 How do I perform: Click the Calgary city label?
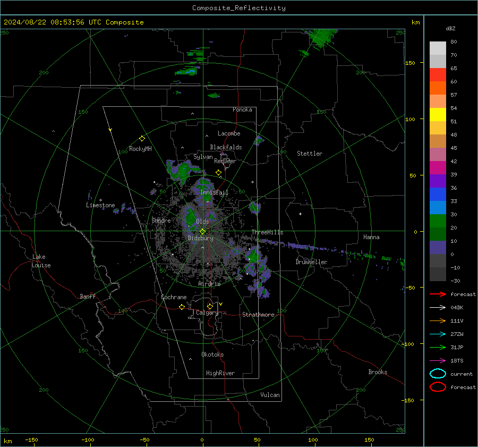(x=207, y=313)
